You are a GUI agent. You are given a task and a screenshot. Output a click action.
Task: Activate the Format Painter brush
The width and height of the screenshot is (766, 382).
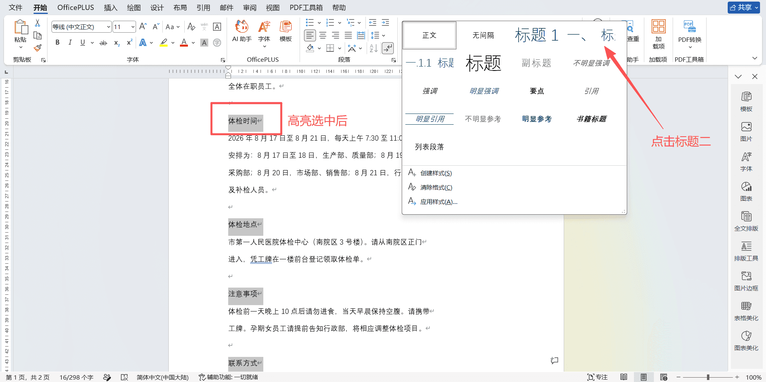38,48
